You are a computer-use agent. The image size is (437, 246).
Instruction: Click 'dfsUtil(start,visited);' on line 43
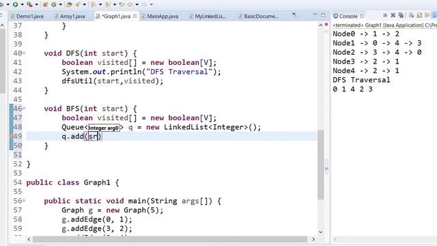tap(113, 81)
